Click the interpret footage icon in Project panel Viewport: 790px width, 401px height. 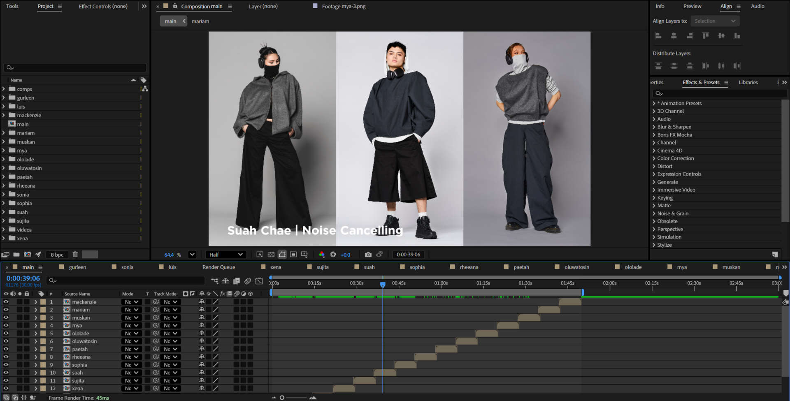point(5,255)
